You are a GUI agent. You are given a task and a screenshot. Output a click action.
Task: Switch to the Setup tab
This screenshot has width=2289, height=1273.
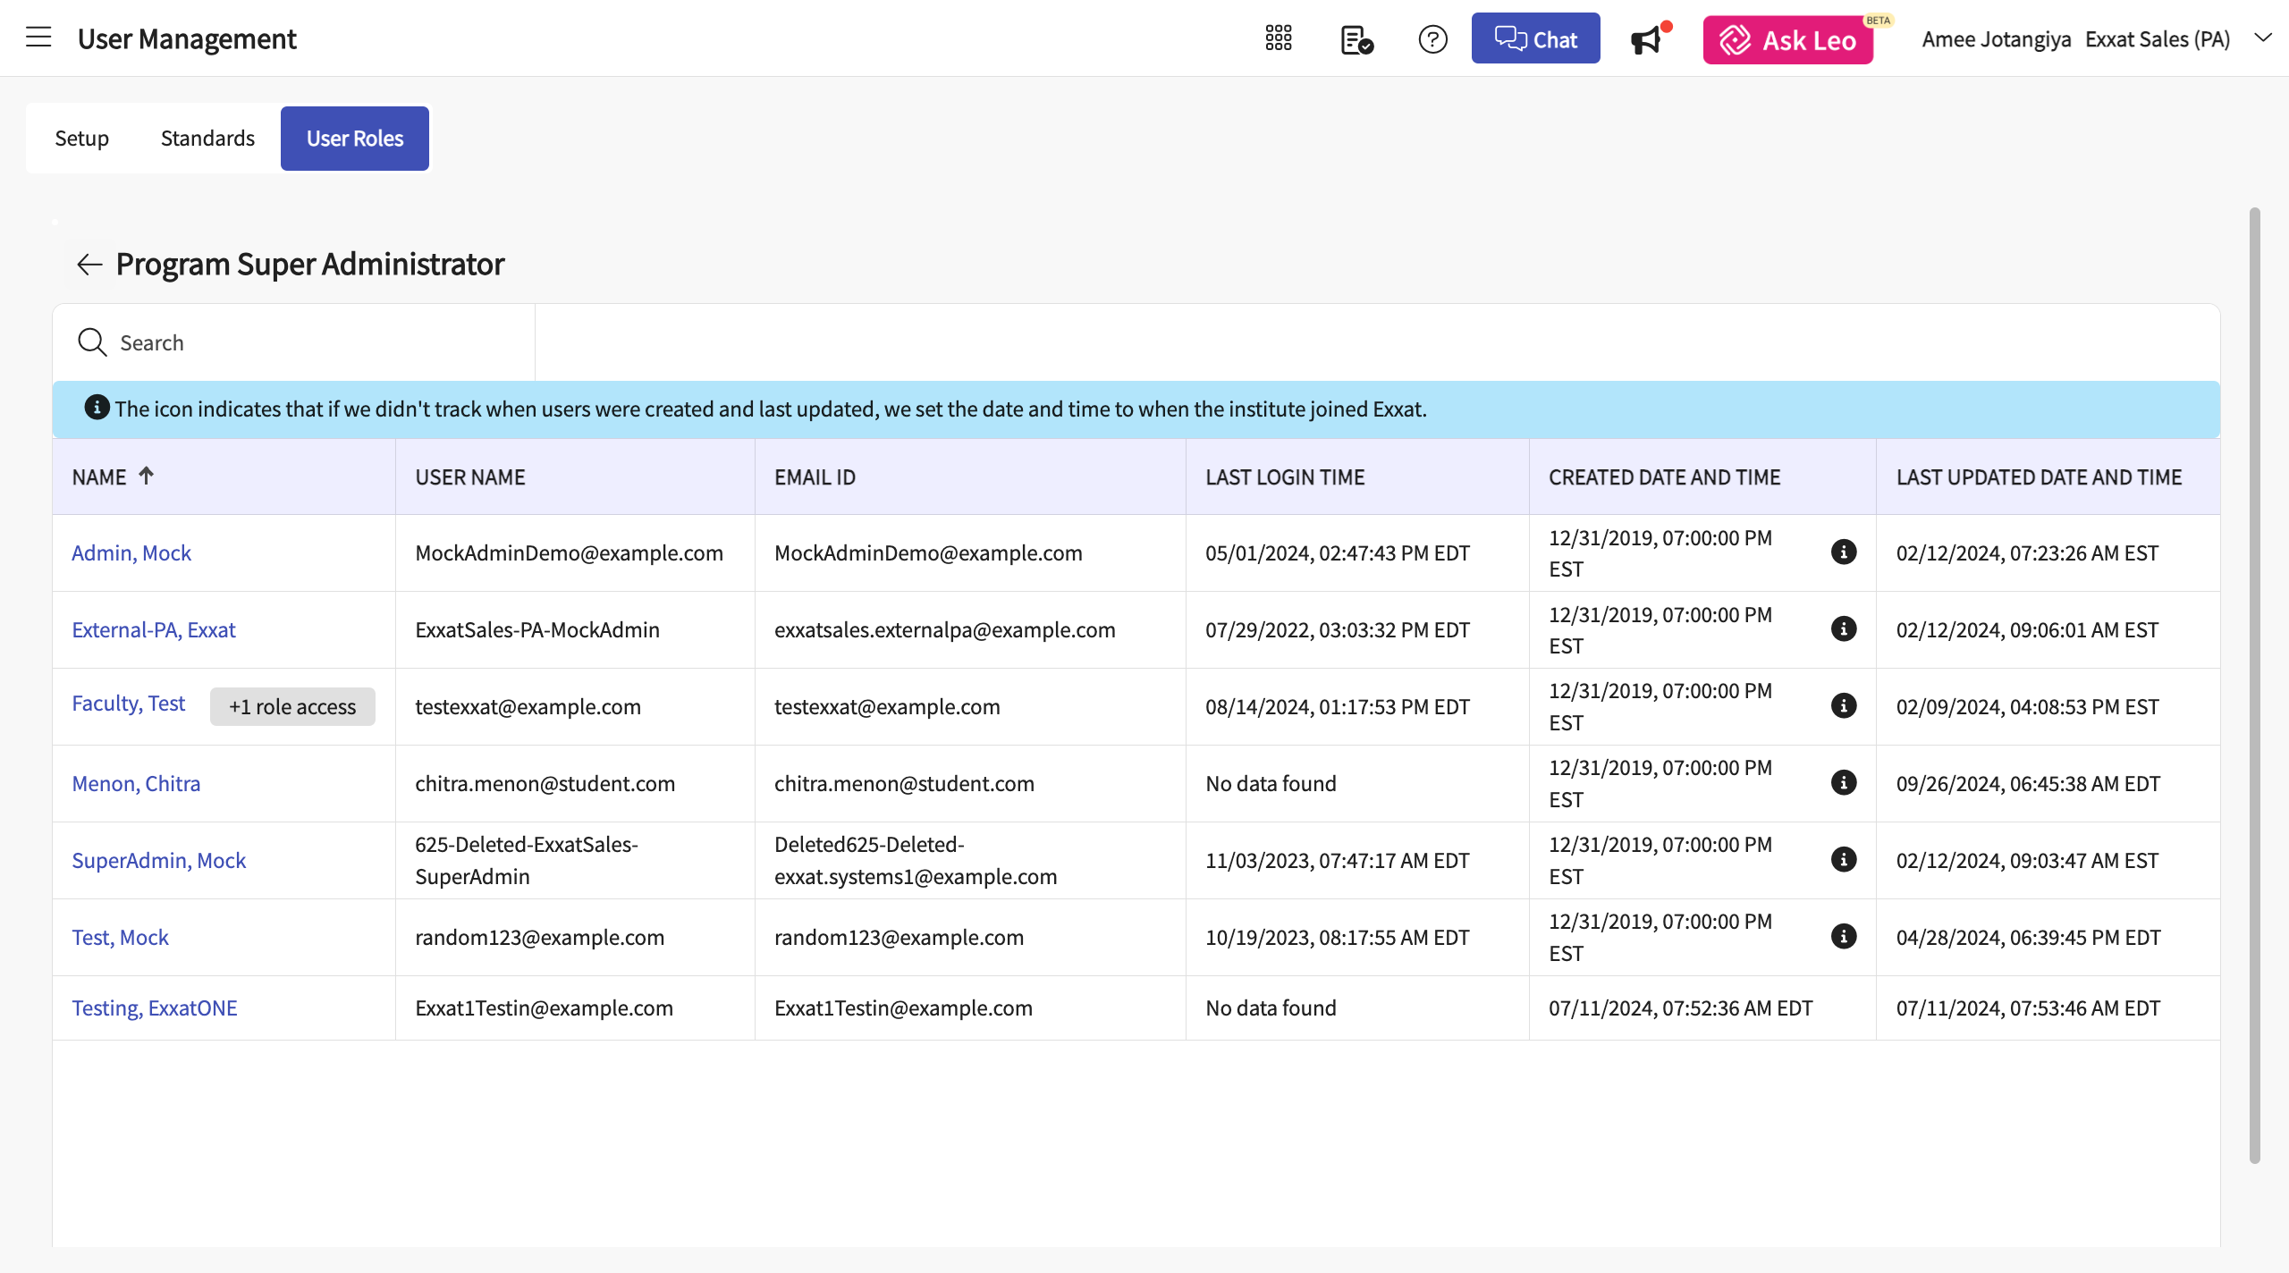[x=81, y=139]
